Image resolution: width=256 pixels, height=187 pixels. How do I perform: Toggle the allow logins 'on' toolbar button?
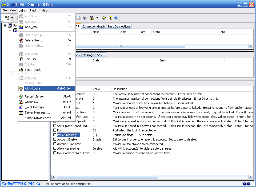(7, 18)
